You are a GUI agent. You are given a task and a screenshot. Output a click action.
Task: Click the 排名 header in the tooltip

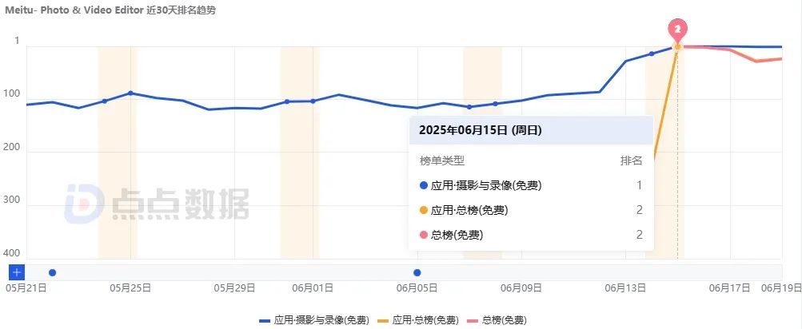coord(631,161)
